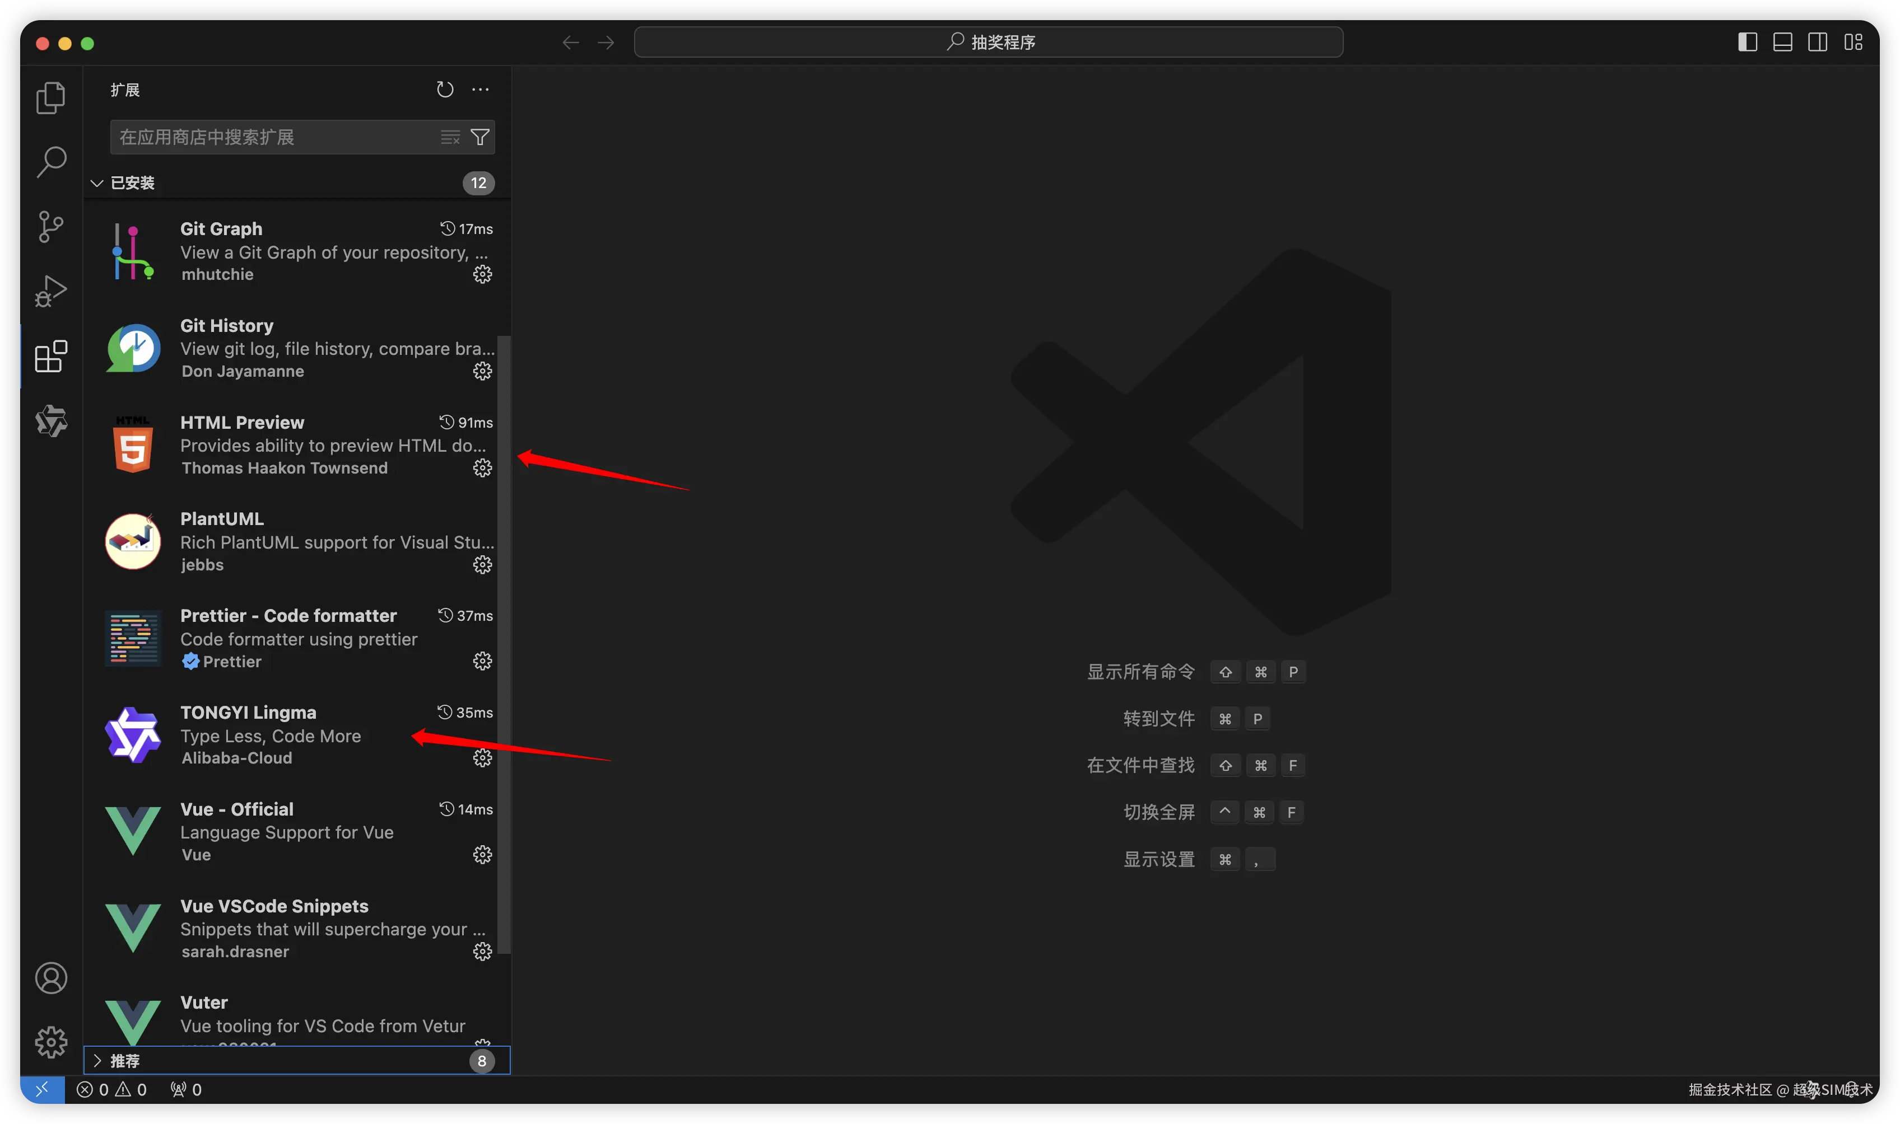Go back with the navigation arrow
The image size is (1900, 1124).
[x=571, y=43]
